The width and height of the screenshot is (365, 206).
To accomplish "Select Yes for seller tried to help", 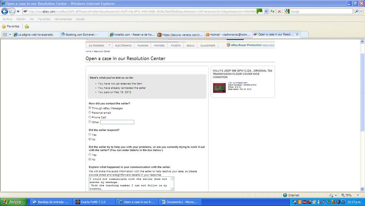I will pos(90,154).
